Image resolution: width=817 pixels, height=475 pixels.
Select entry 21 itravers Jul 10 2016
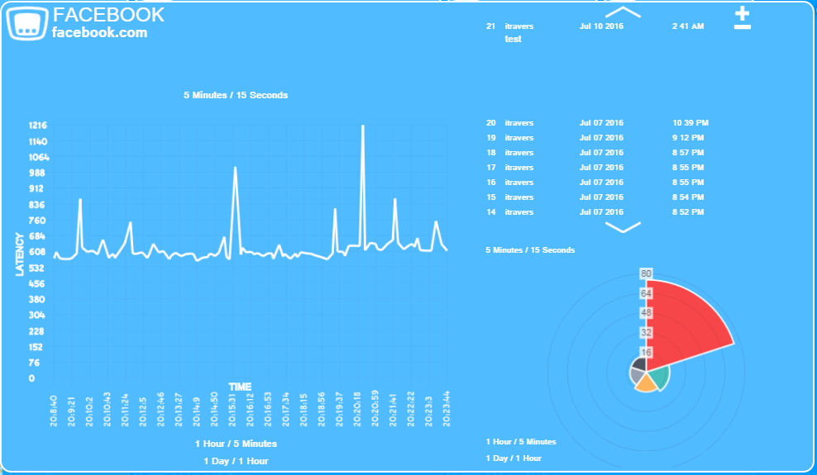(x=595, y=26)
